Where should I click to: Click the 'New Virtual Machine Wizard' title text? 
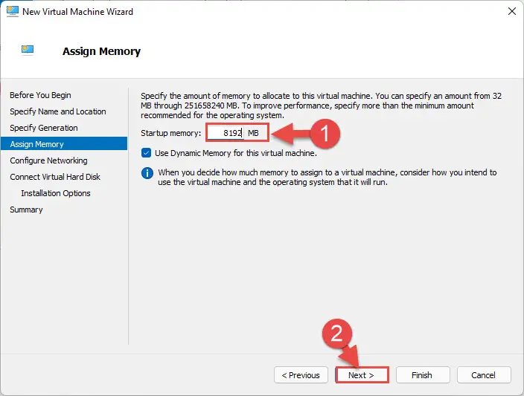77,12
